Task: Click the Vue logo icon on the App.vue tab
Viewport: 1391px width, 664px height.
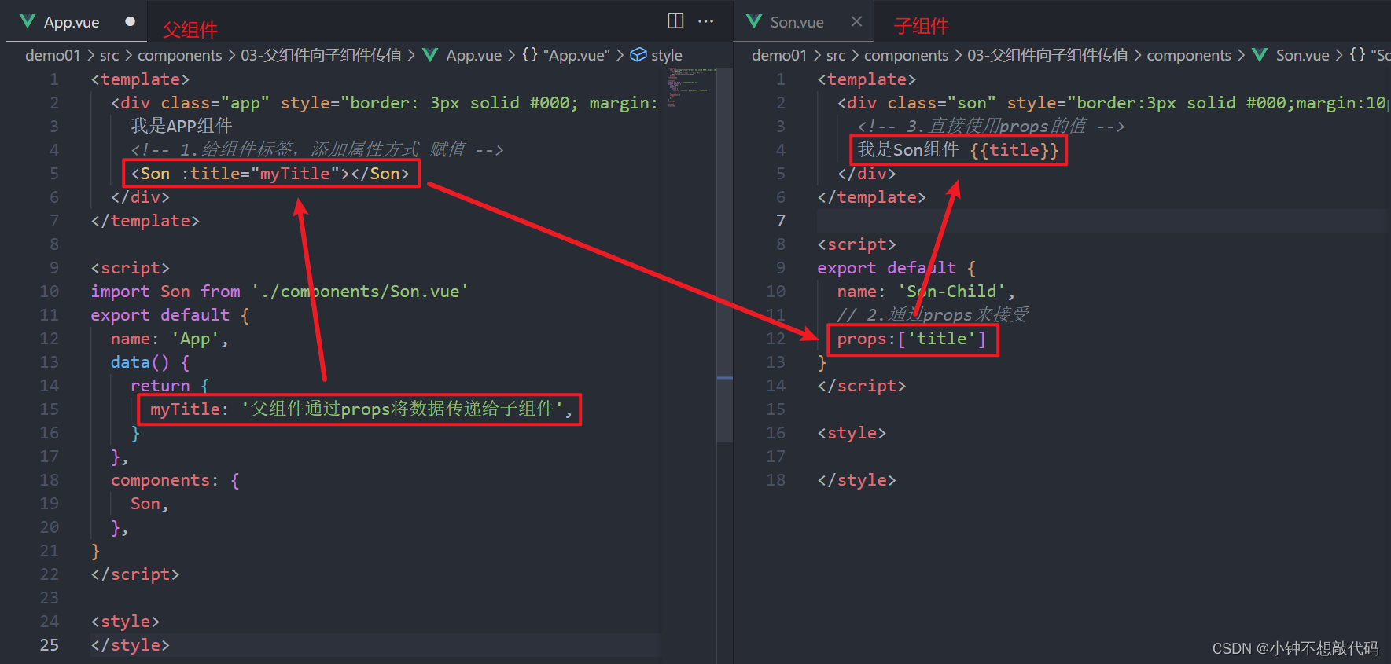Action: tap(28, 21)
